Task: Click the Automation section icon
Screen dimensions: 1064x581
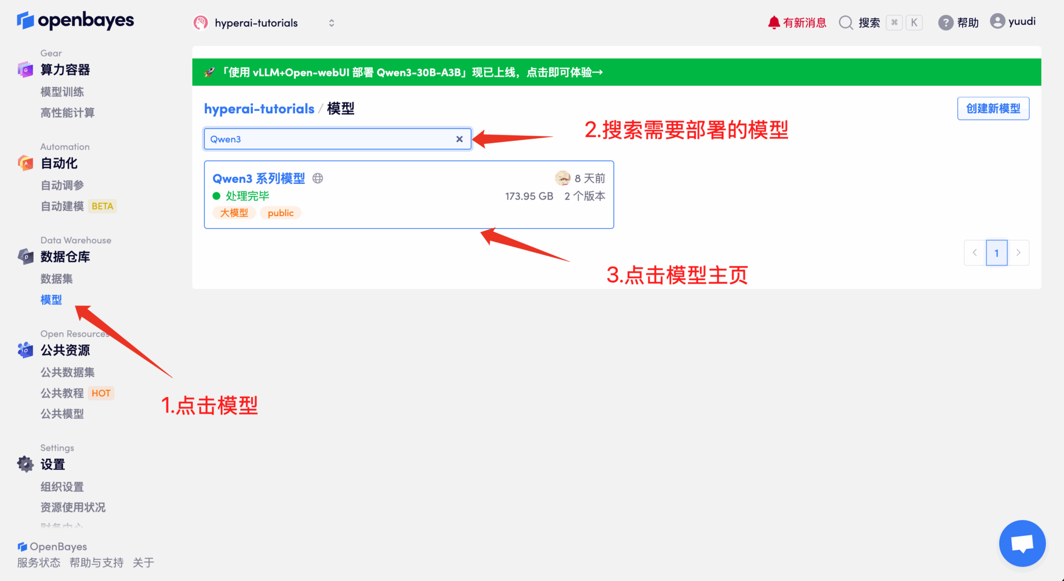Action: coord(25,163)
